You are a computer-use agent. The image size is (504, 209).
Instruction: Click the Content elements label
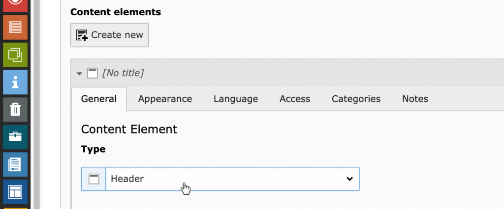pos(116,12)
